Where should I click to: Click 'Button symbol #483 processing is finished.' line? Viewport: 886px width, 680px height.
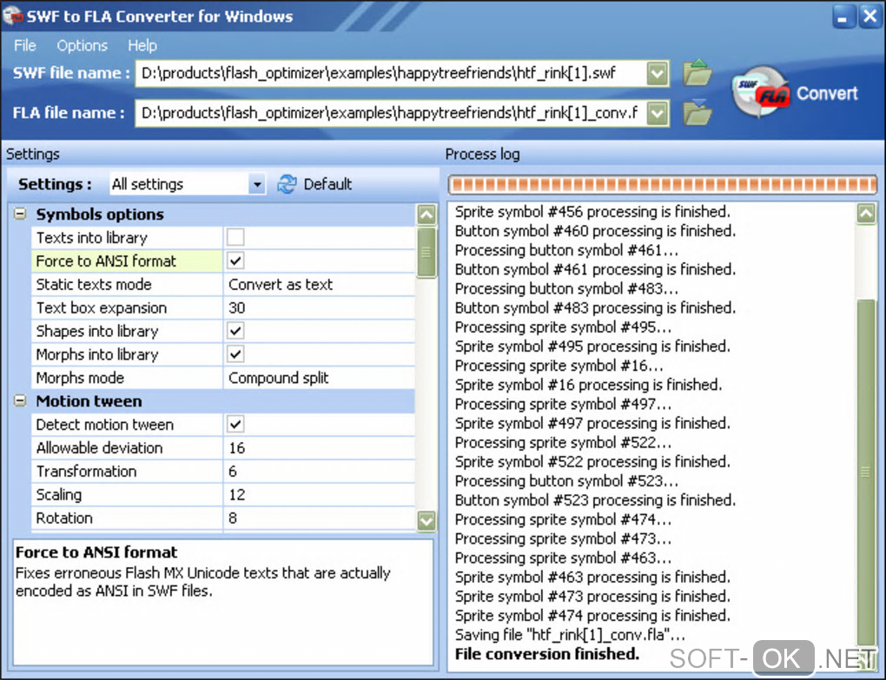coord(596,307)
